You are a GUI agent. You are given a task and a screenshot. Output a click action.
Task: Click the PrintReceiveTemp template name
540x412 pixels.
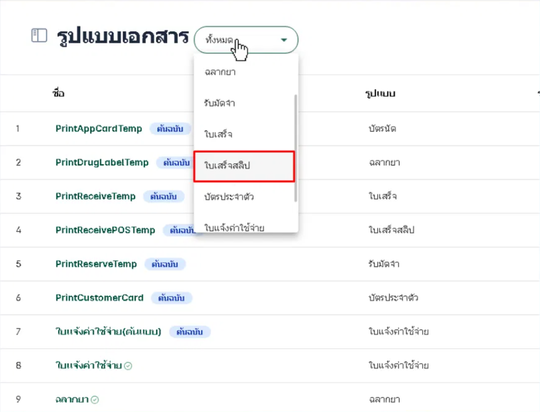tap(96, 196)
